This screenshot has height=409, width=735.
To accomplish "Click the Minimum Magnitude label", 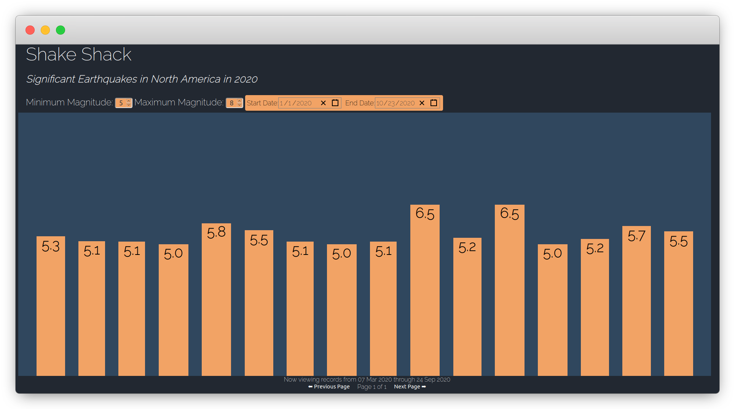I will pyautogui.click(x=69, y=102).
